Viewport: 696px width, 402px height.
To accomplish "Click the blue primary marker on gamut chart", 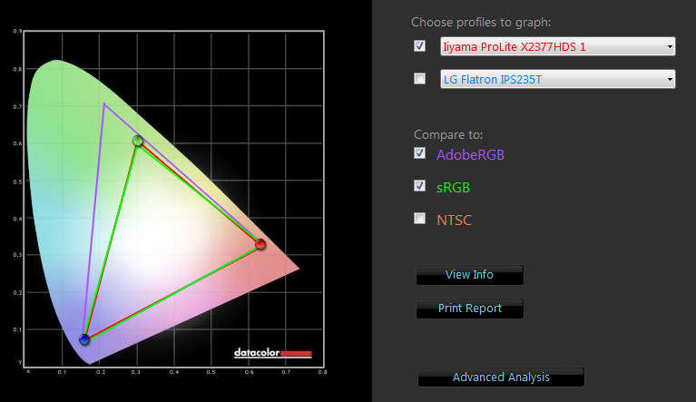I will coord(84,339).
